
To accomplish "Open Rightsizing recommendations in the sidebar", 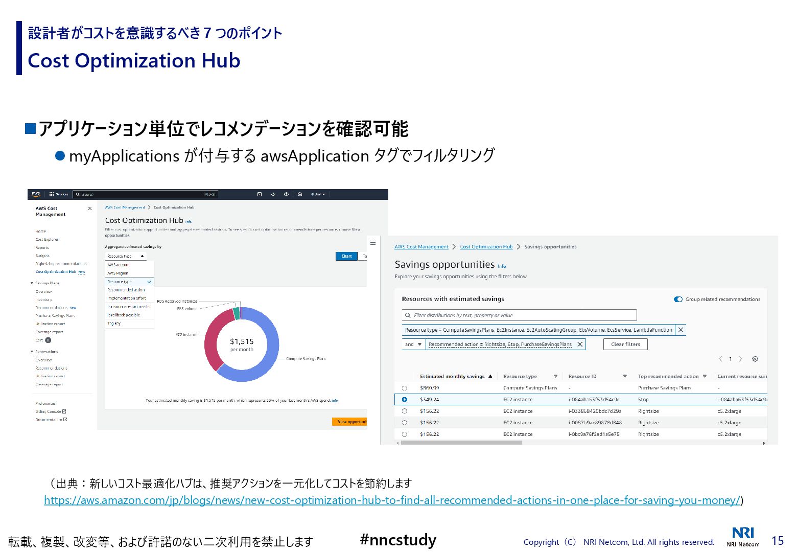I will pos(61,264).
